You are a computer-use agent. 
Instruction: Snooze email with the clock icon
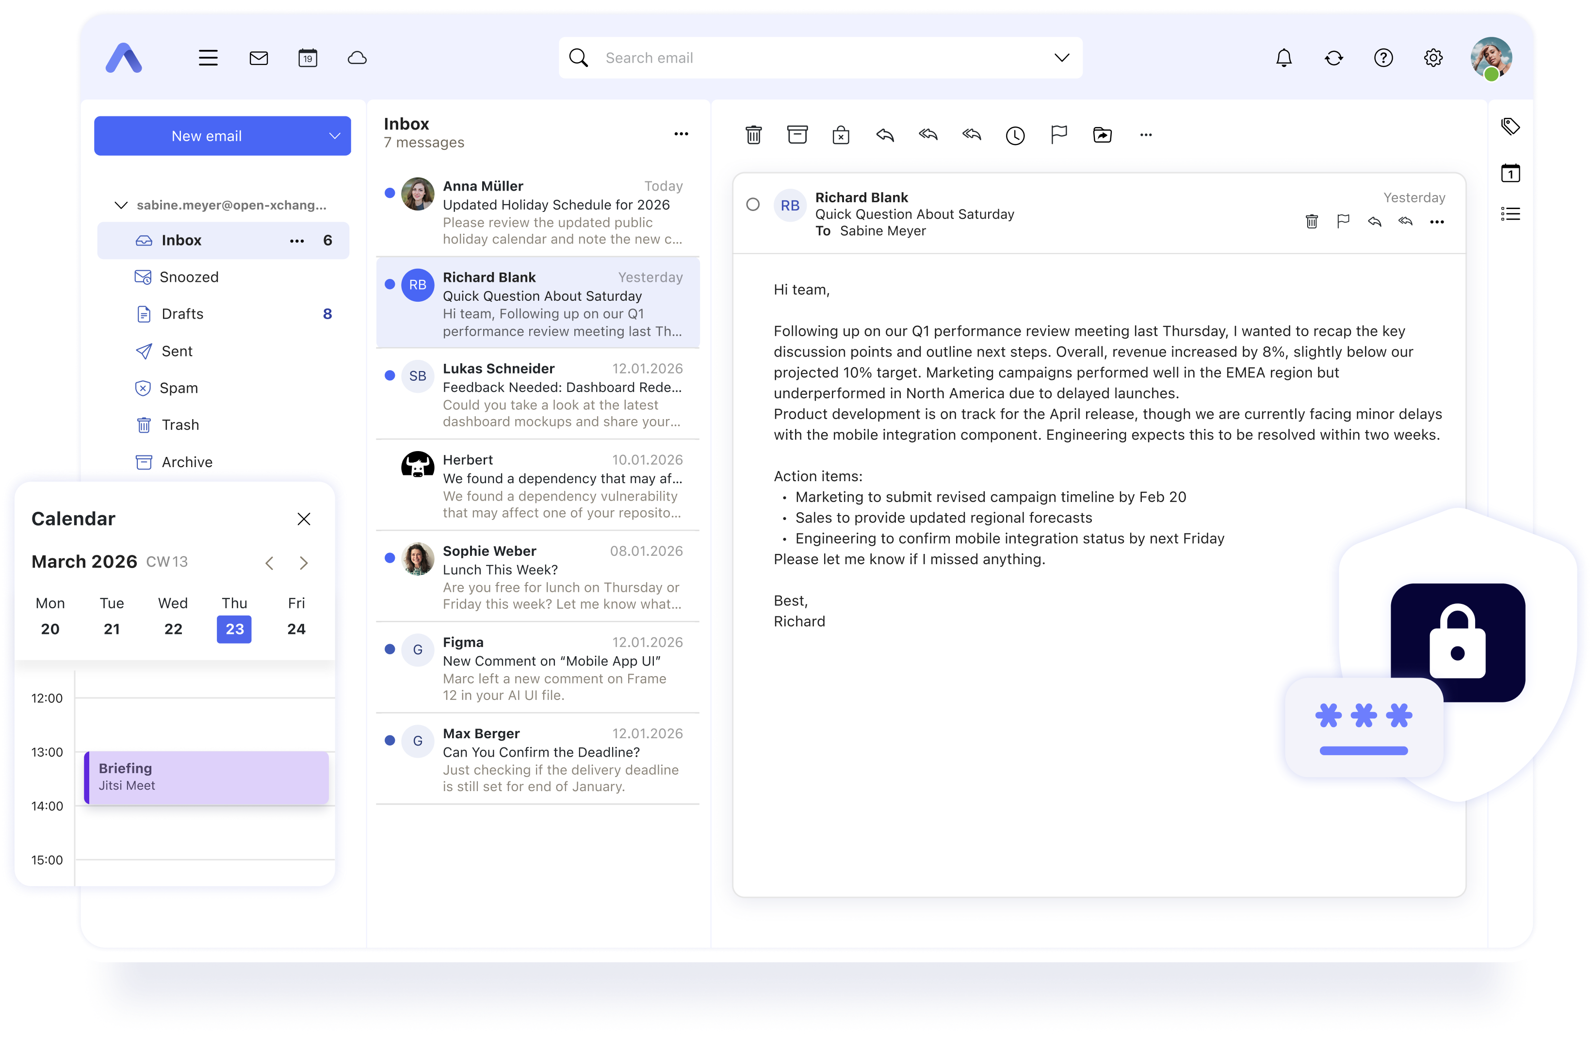click(x=1015, y=136)
